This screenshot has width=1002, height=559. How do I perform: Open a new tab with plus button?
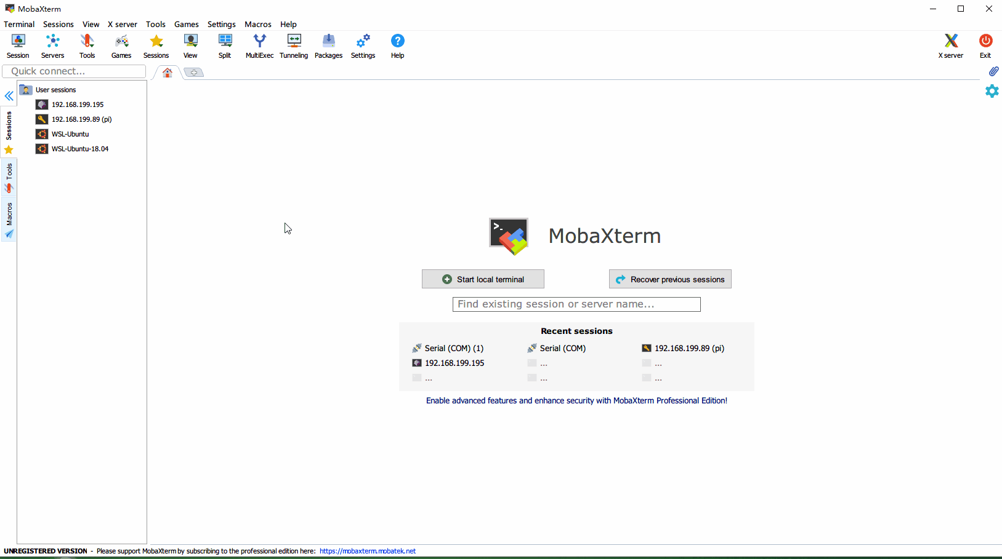(194, 73)
